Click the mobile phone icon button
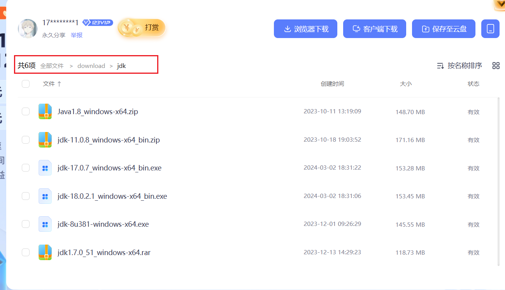 click(x=490, y=29)
